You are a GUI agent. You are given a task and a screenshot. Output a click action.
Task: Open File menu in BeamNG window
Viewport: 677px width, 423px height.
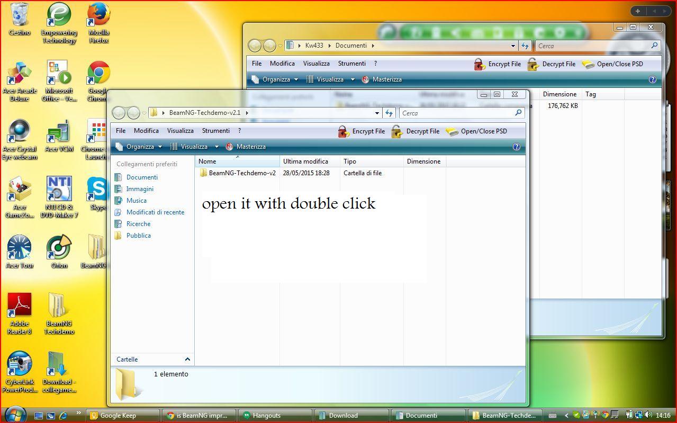click(x=121, y=131)
